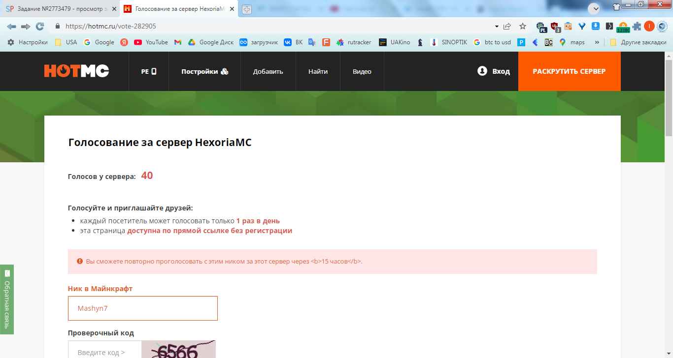Show hidden bookmarks with double chevron
The width and height of the screenshot is (673, 358).
[597, 42]
